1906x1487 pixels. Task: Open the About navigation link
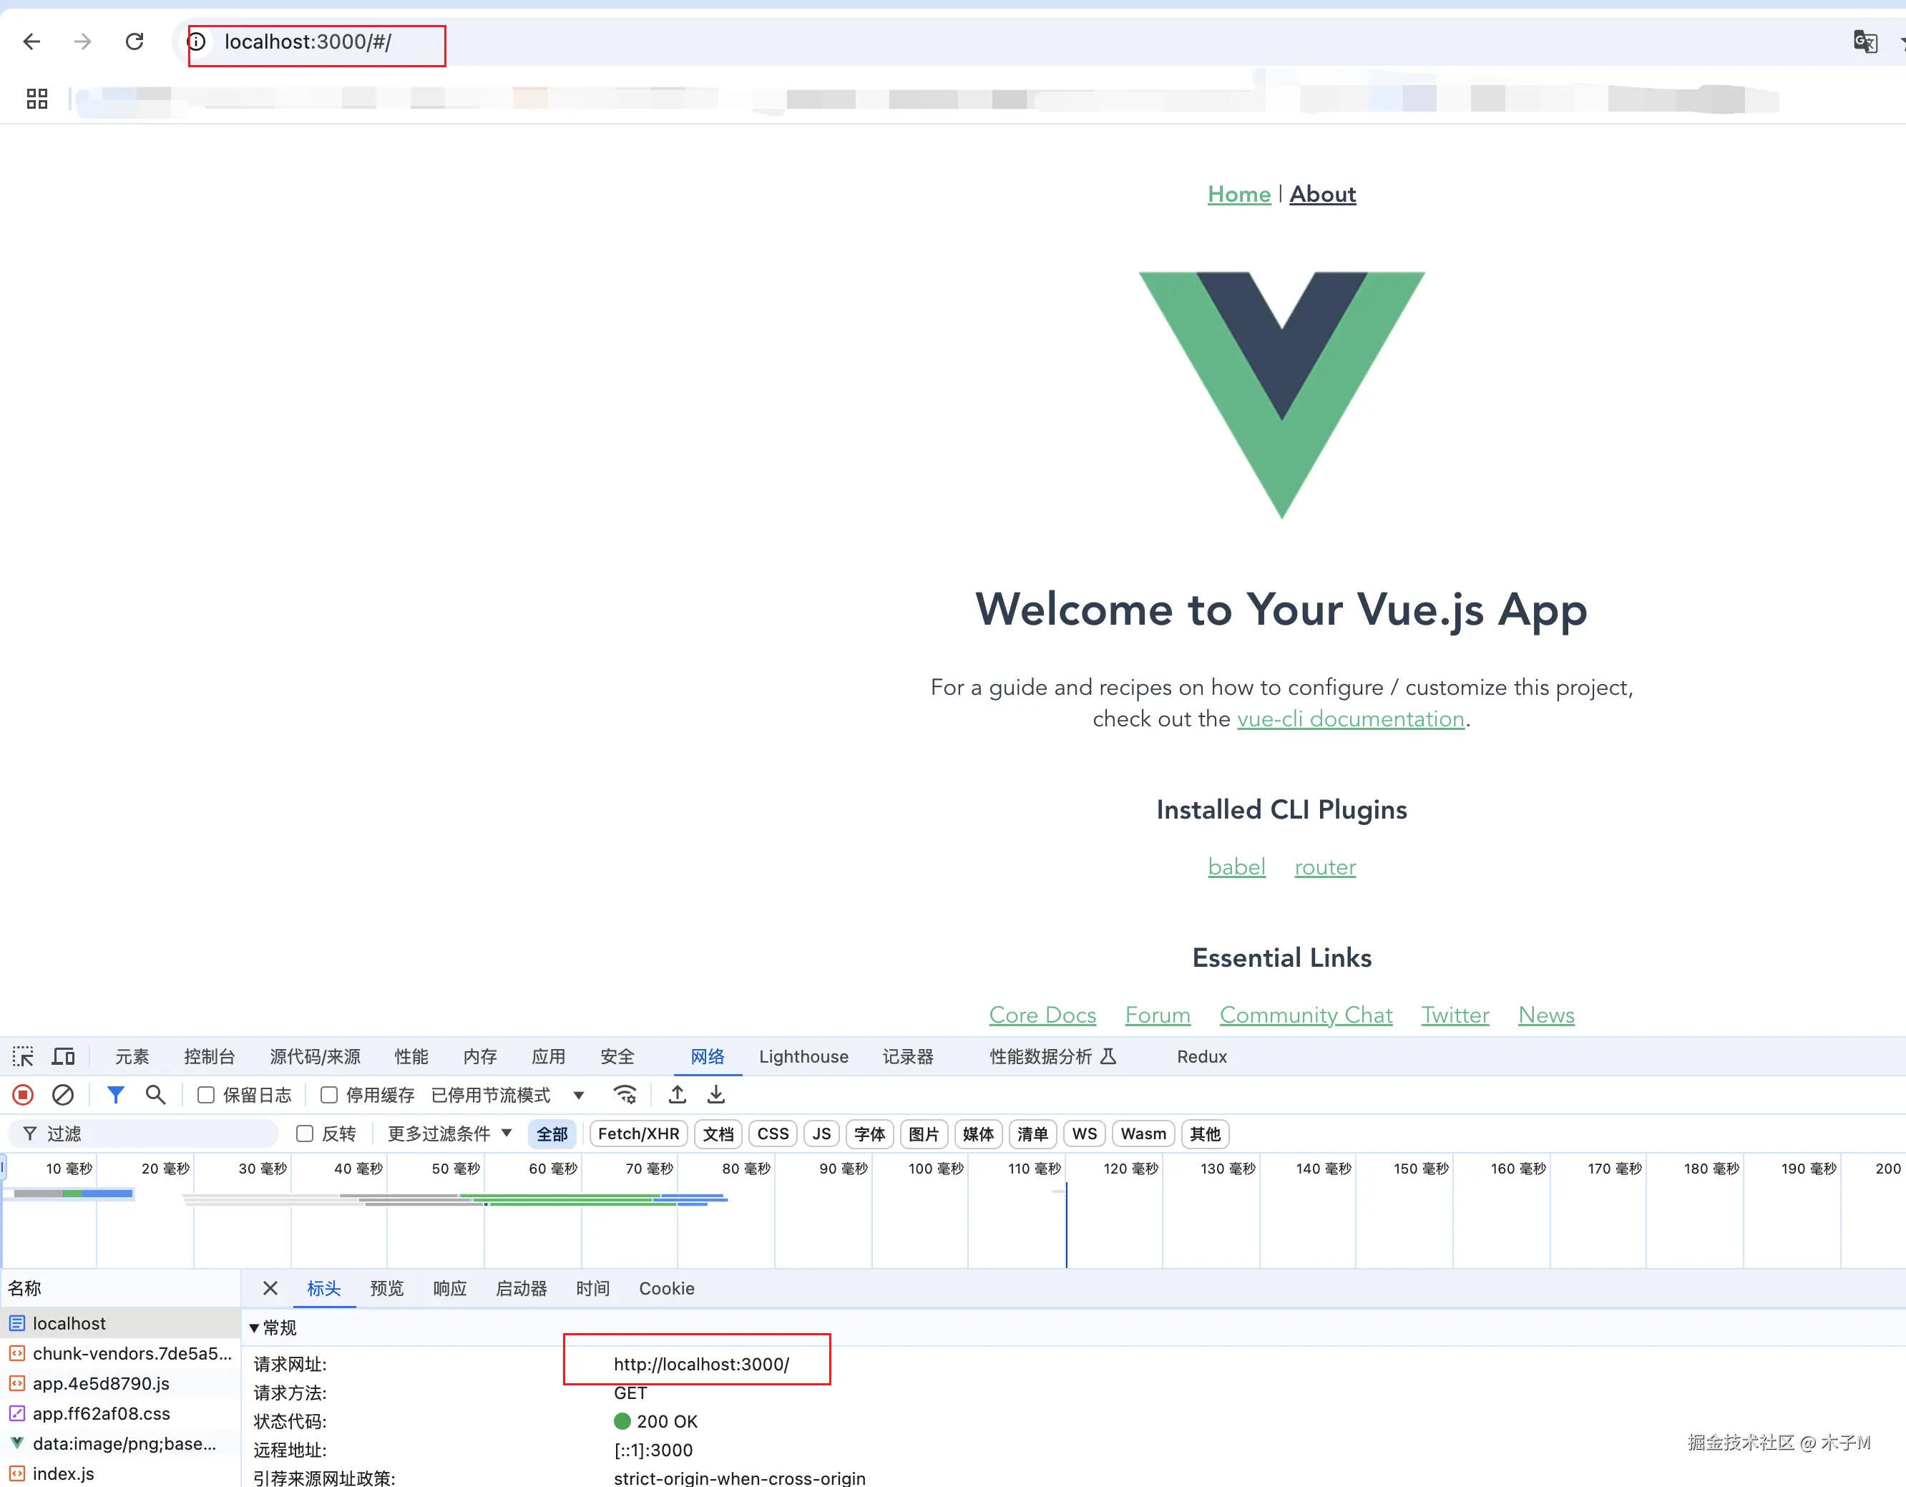(x=1322, y=195)
